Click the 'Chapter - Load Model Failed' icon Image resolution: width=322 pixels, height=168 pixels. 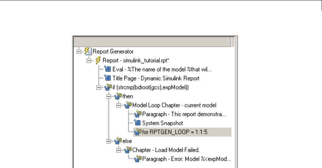click(127, 150)
